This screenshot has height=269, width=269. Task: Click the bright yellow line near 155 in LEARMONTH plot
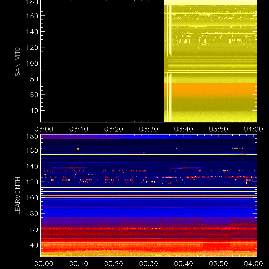tap(149, 155)
